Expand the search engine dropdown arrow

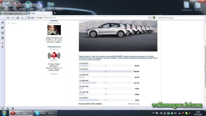(156, 18)
